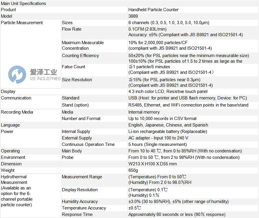This screenshot has width=259, height=218.
Task: Select the 'Response Time' label
Action: coord(77,214)
